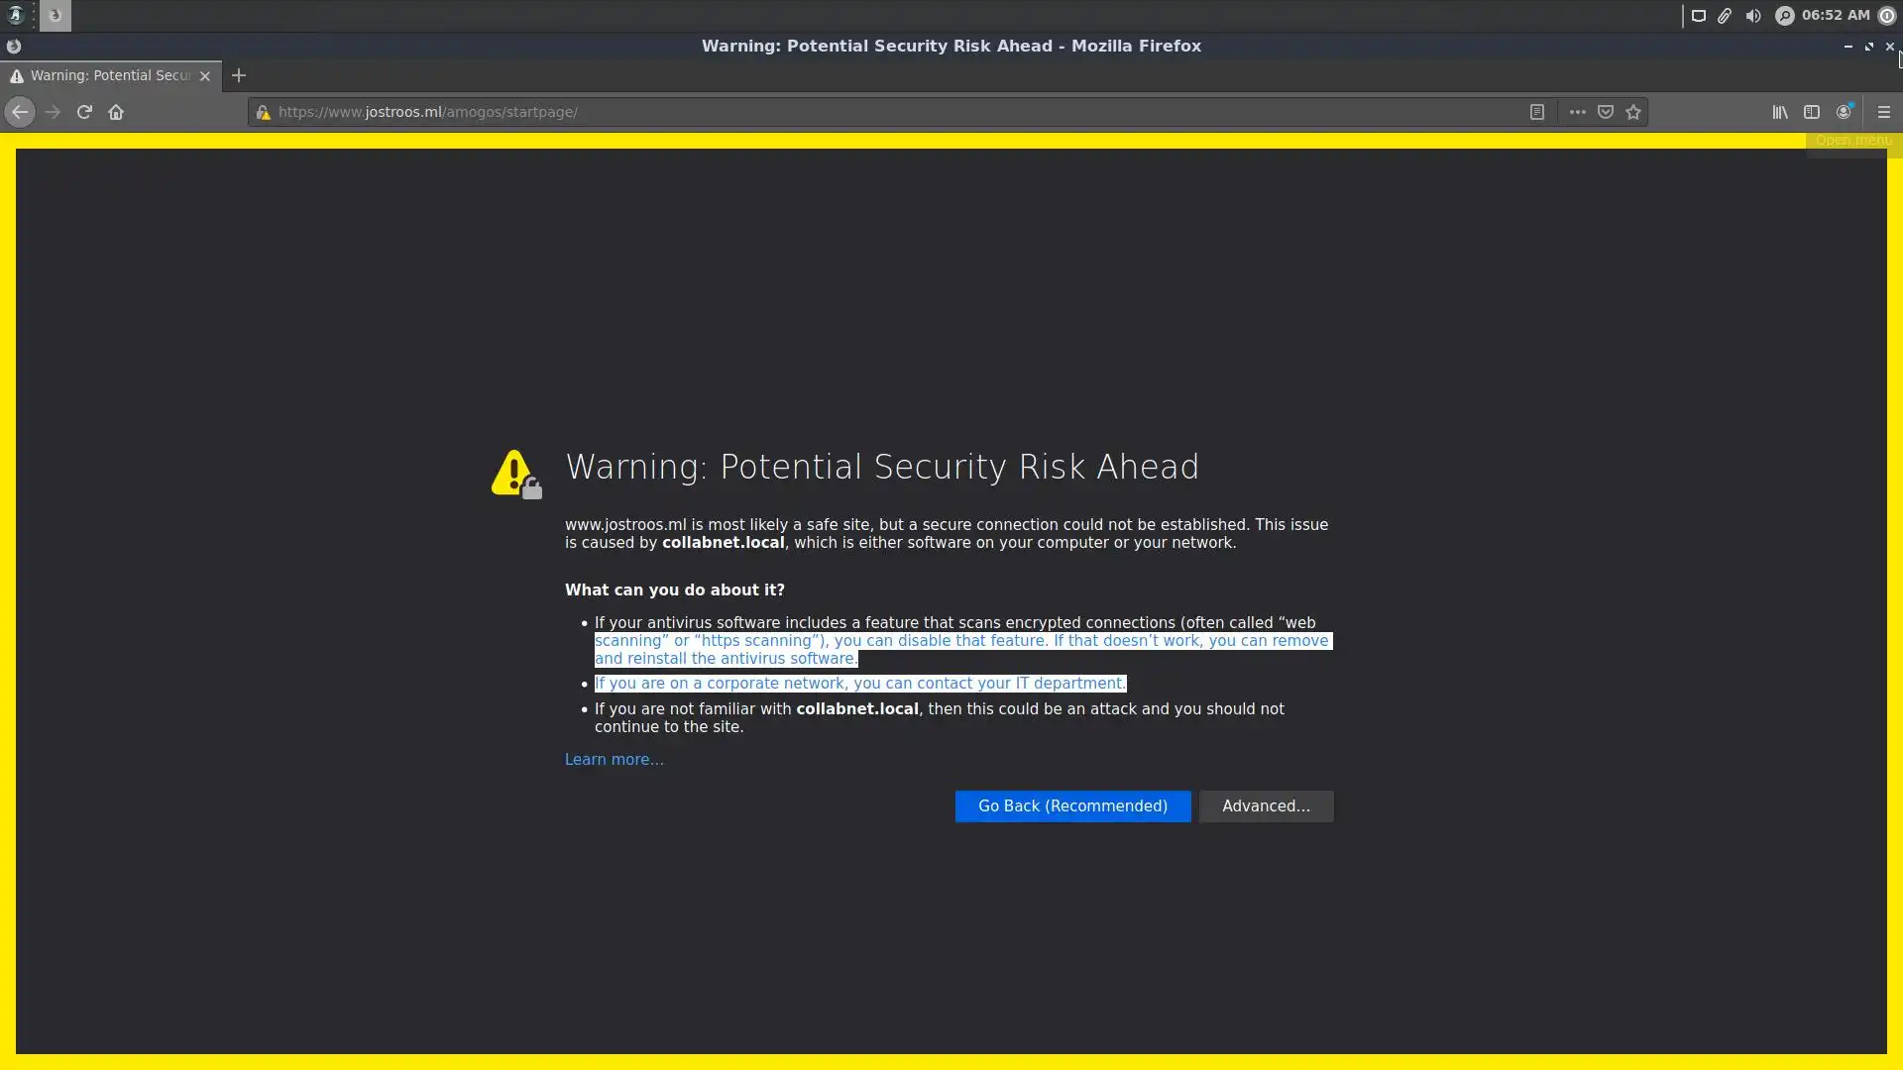Screen dimensions: 1903x1070
Task: Save page to Pocket icon
Action: [1606, 112]
